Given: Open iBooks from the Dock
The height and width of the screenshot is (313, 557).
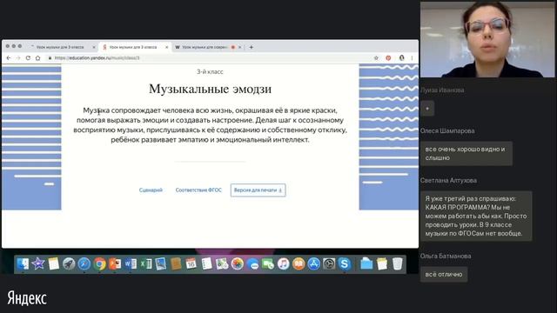Looking at the screenshot, I should pos(299,264).
